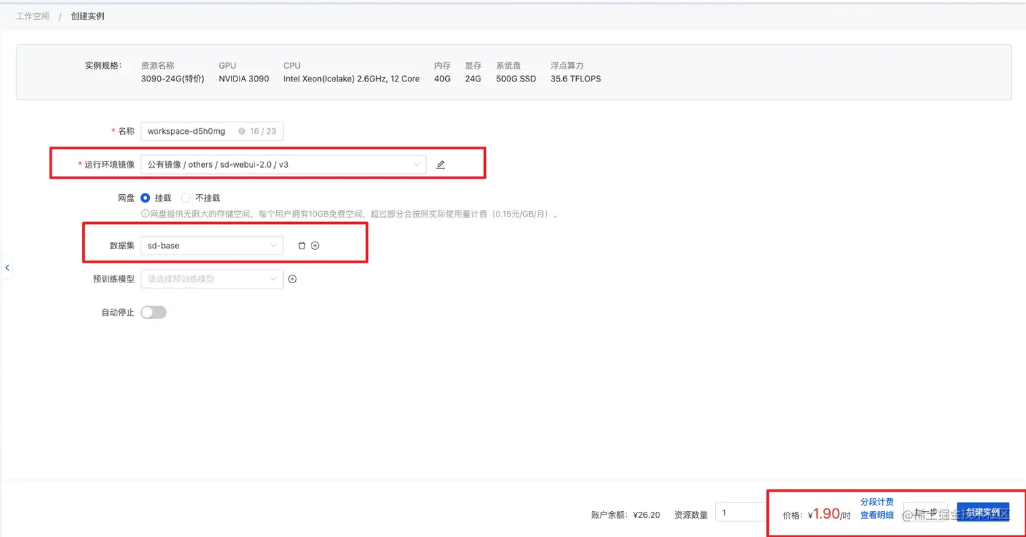Add another dataset via plus icon next to the trash icon
The image size is (1026, 537).
point(315,246)
